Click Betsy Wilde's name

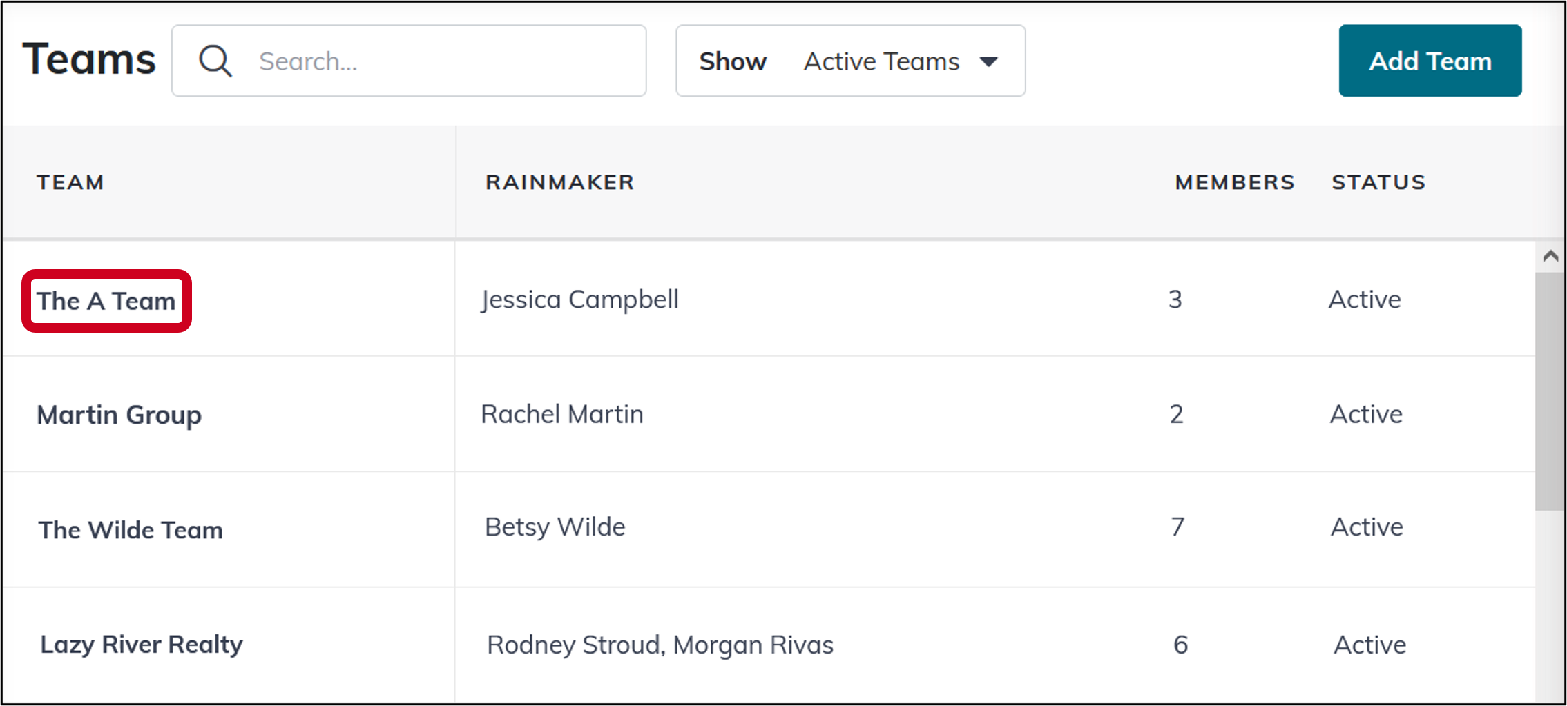pyautogui.click(x=555, y=527)
